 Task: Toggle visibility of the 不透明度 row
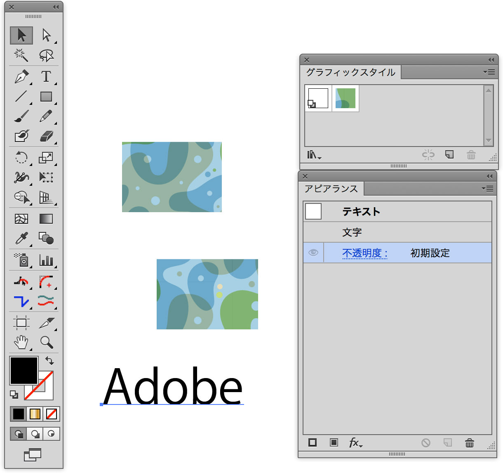click(x=313, y=253)
